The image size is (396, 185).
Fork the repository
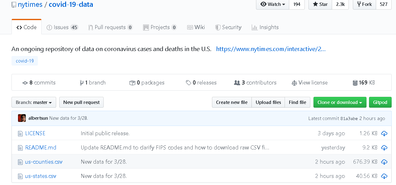[x=364, y=4]
